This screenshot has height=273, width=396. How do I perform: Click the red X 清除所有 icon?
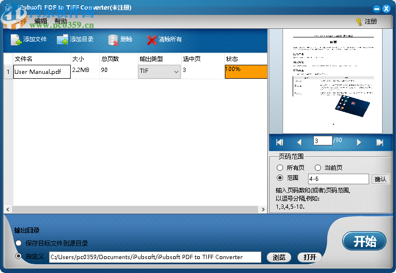pos(152,40)
